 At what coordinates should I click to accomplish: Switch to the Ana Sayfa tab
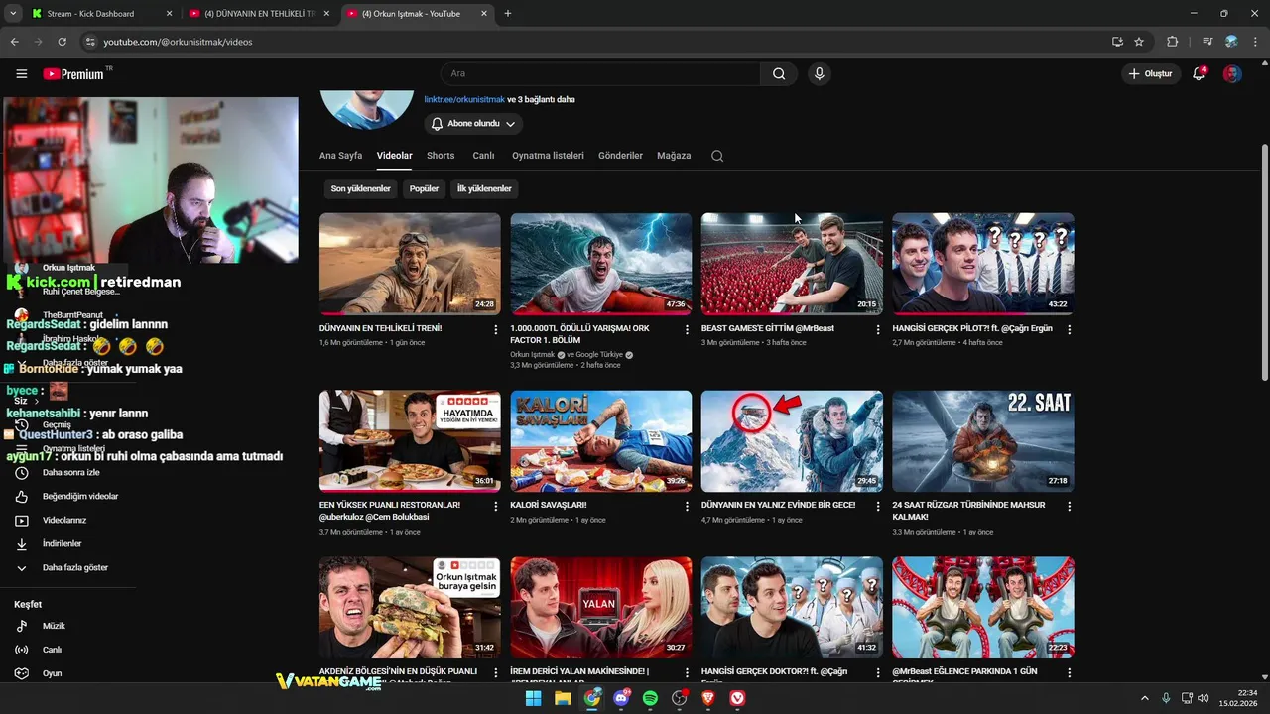pyautogui.click(x=340, y=156)
